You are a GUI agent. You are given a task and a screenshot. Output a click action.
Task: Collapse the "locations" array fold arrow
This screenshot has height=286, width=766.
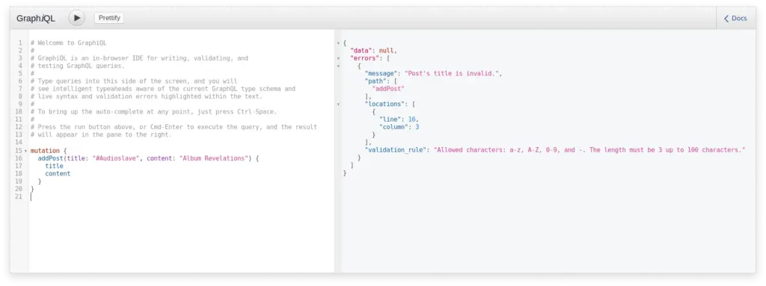338,104
